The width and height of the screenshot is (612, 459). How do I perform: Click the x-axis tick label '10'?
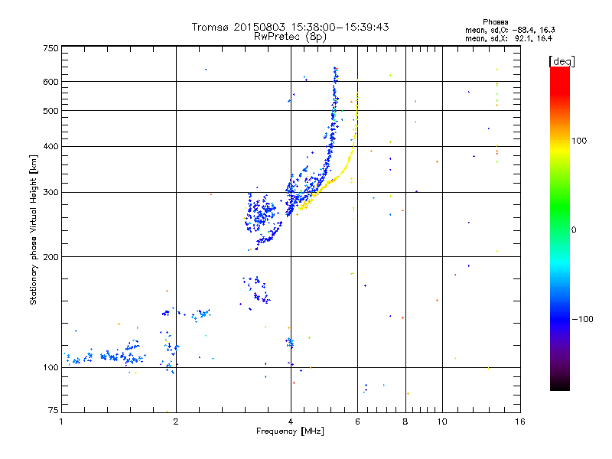442,422
